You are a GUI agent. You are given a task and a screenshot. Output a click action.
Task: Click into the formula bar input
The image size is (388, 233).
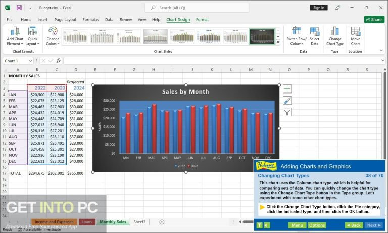coord(221,61)
